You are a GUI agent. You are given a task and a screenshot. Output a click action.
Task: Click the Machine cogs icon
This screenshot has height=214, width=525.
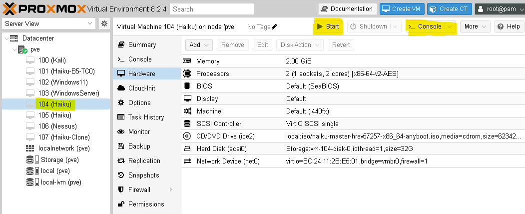187,111
